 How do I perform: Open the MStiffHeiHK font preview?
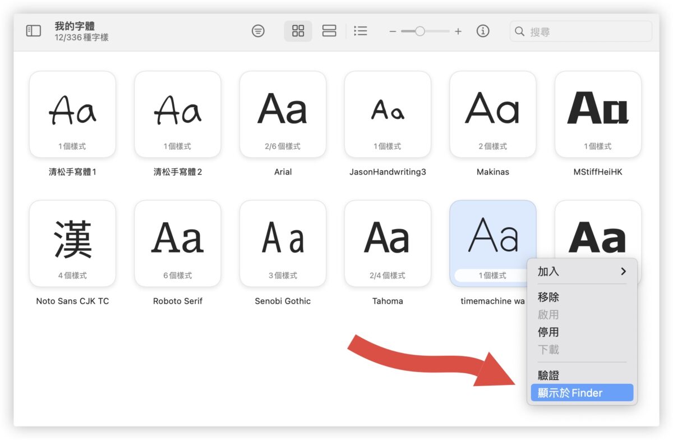(598, 114)
